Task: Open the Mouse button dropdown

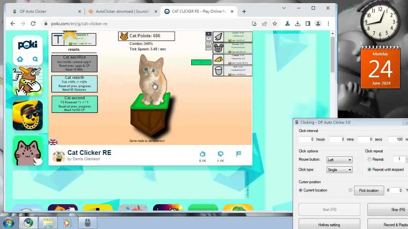Action: click(339, 160)
